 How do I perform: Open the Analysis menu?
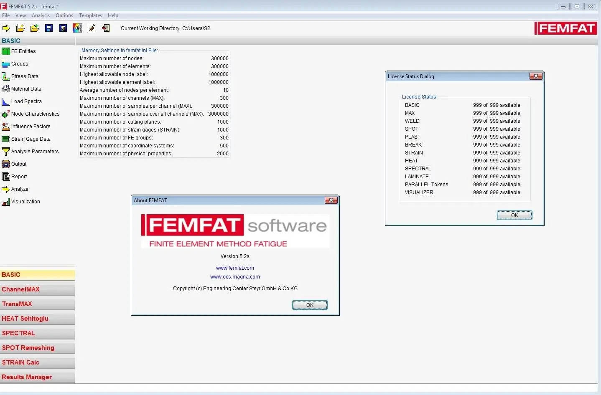41,15
